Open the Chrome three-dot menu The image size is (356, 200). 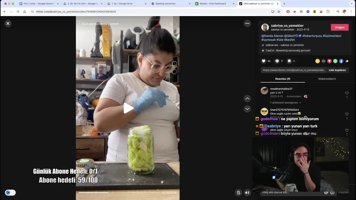[351, 12]
